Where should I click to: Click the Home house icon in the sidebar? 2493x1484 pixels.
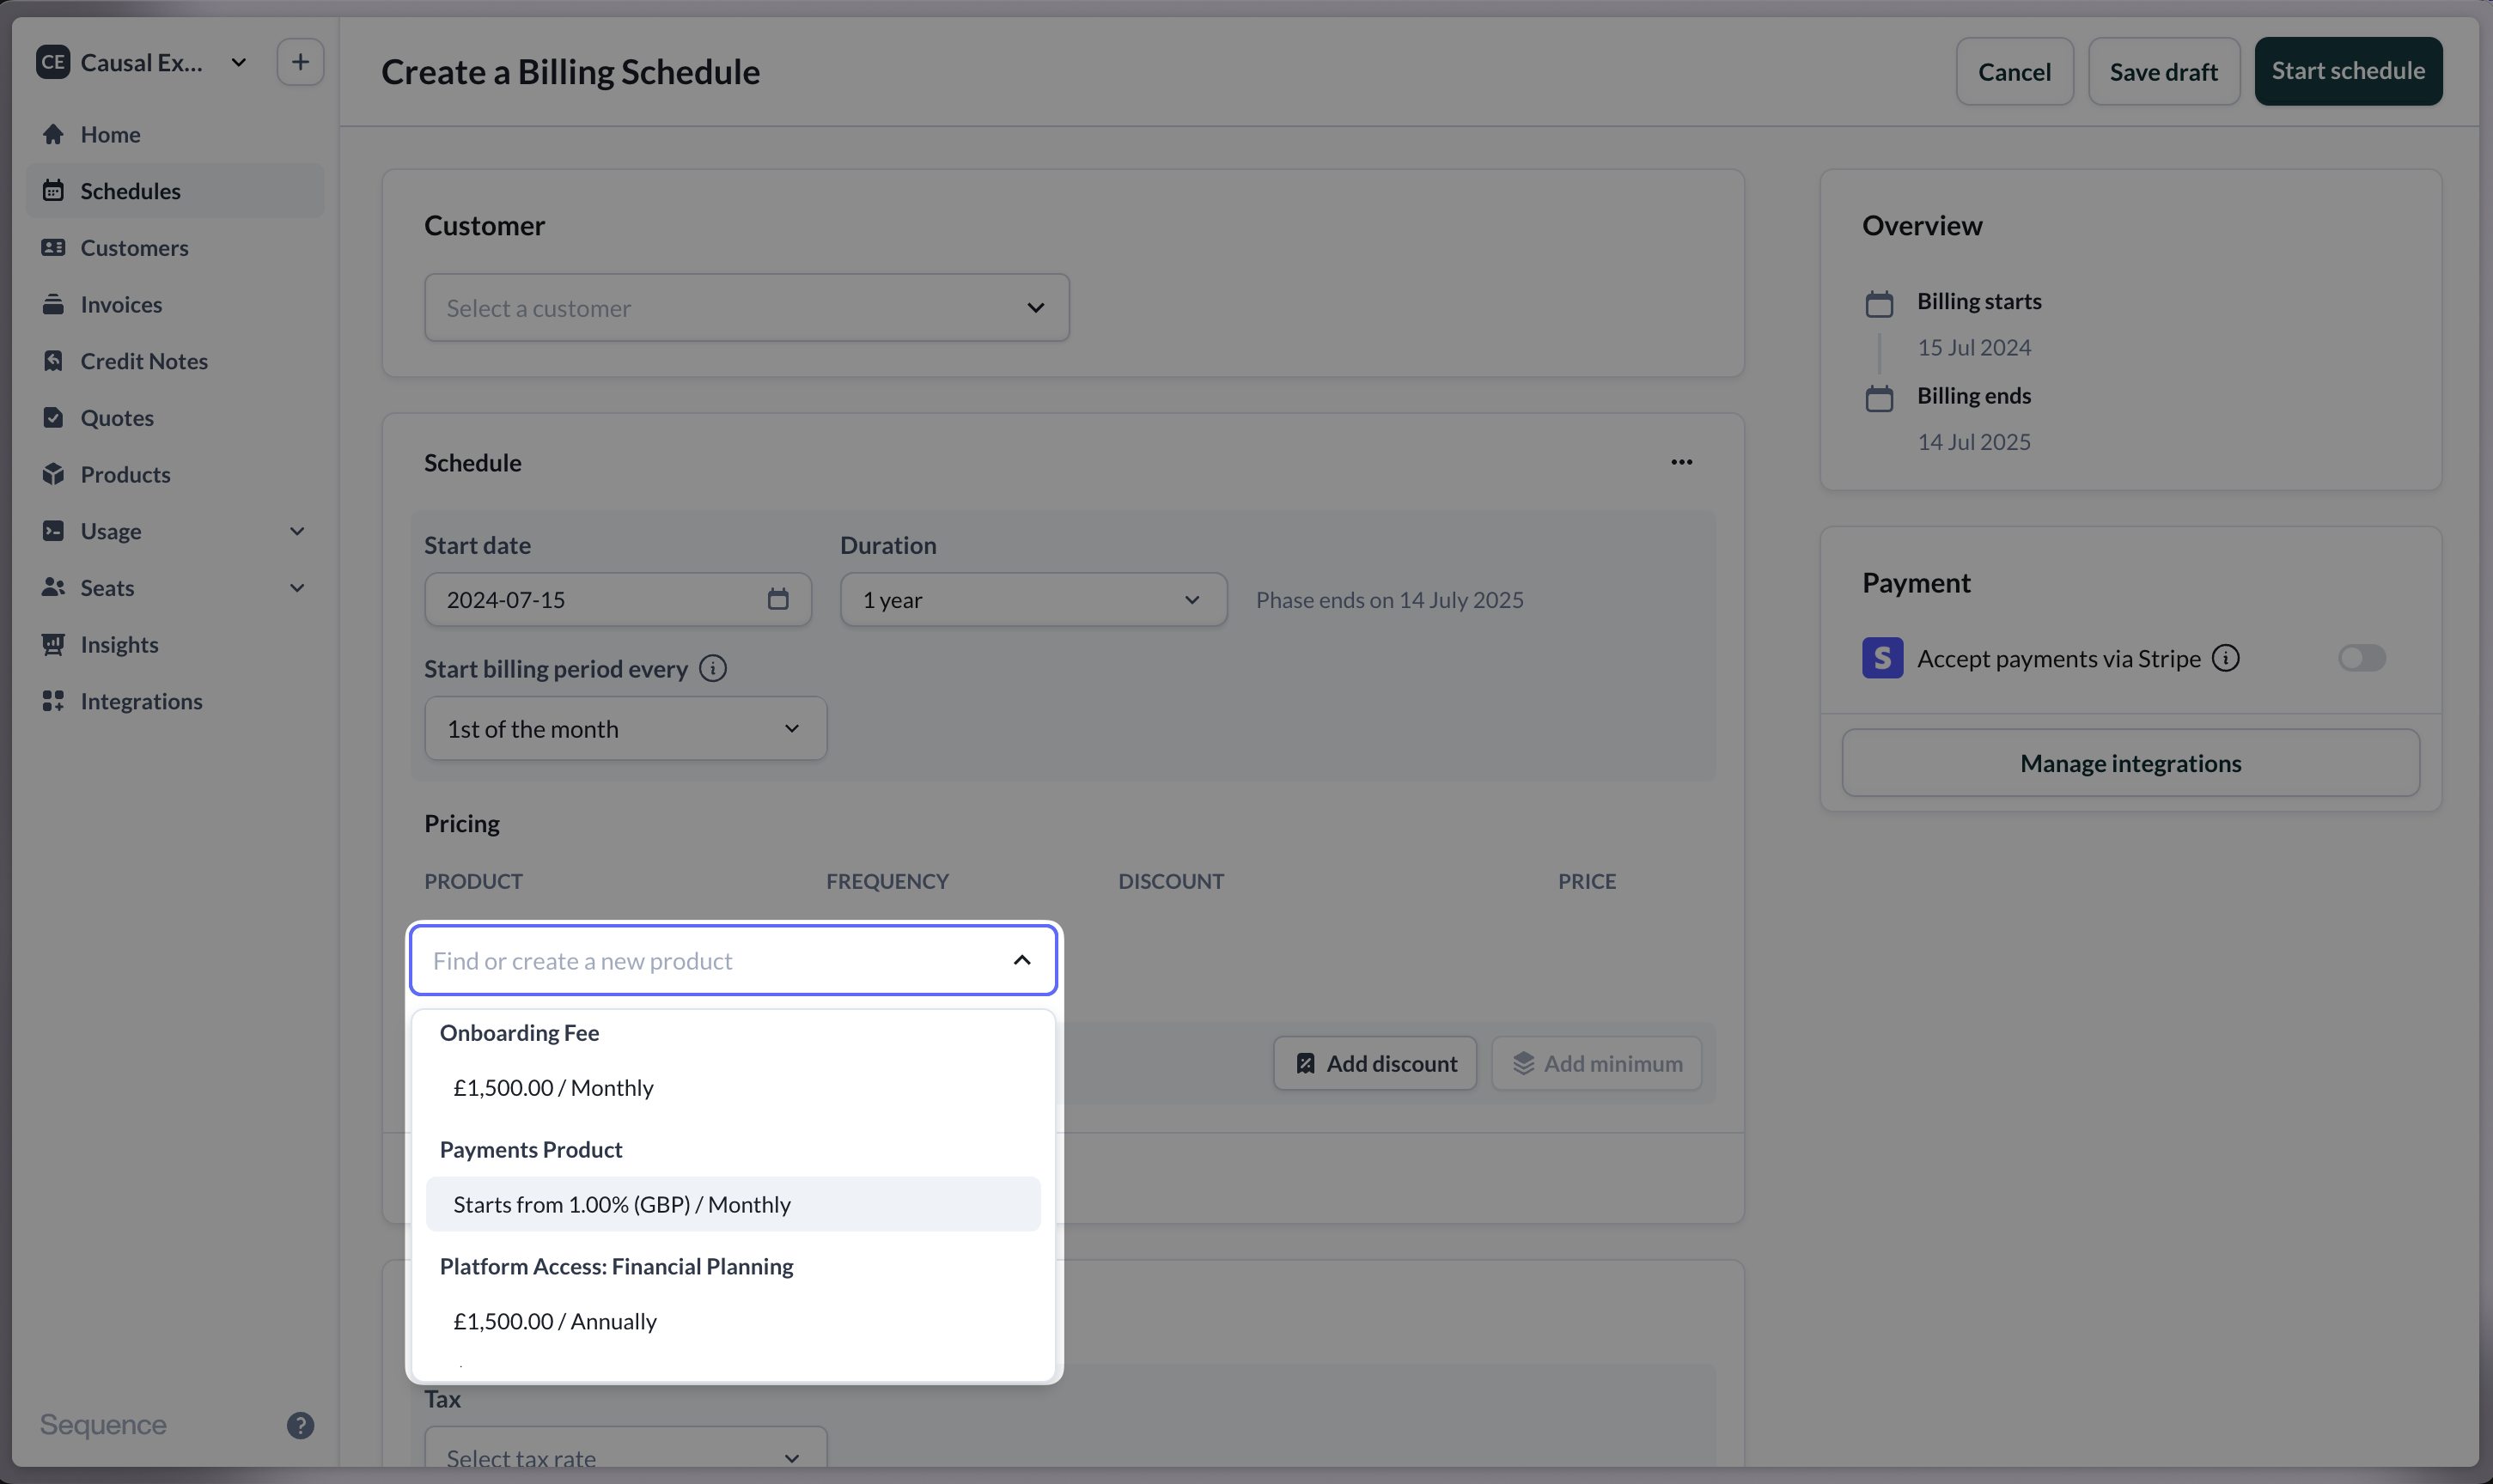click(53, 134)
